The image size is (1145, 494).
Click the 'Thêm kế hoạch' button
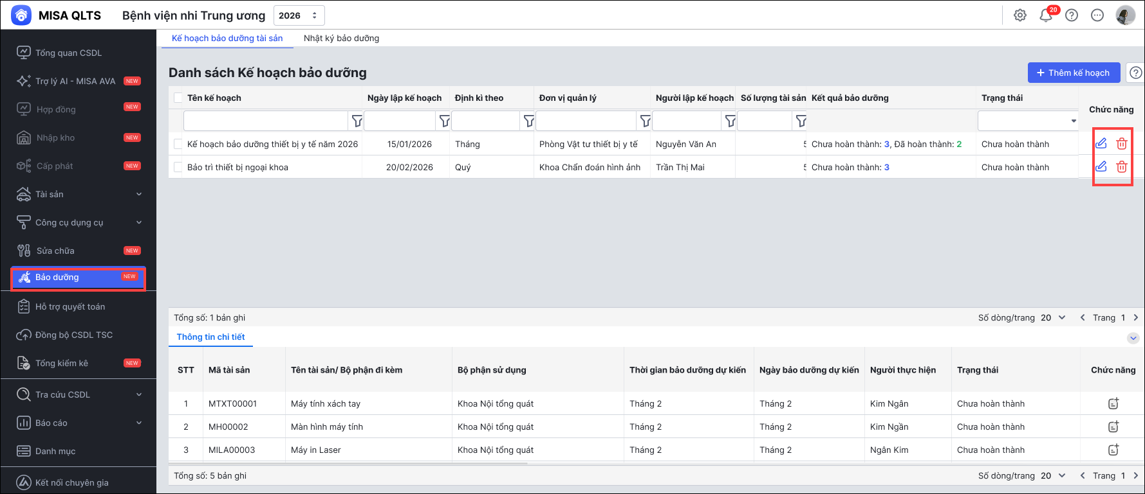(x=1074, y=73)
